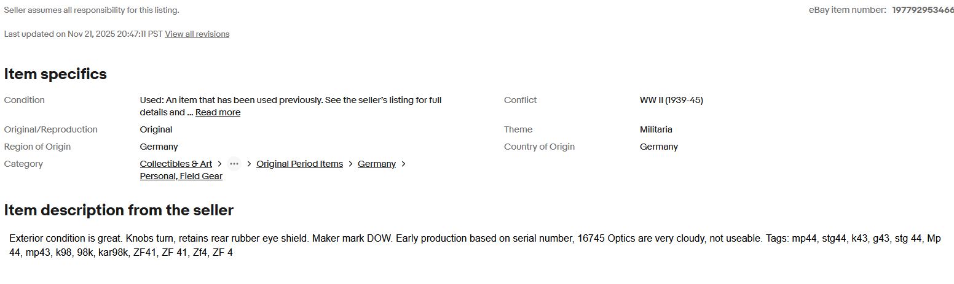Click the chevron before Original Period Items
The height and width of the screenshot is (284, 954).
(249, 164)
